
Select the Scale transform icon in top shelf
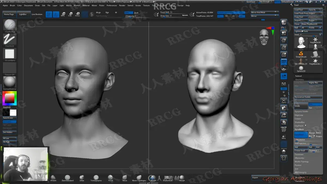click(70, 14)
